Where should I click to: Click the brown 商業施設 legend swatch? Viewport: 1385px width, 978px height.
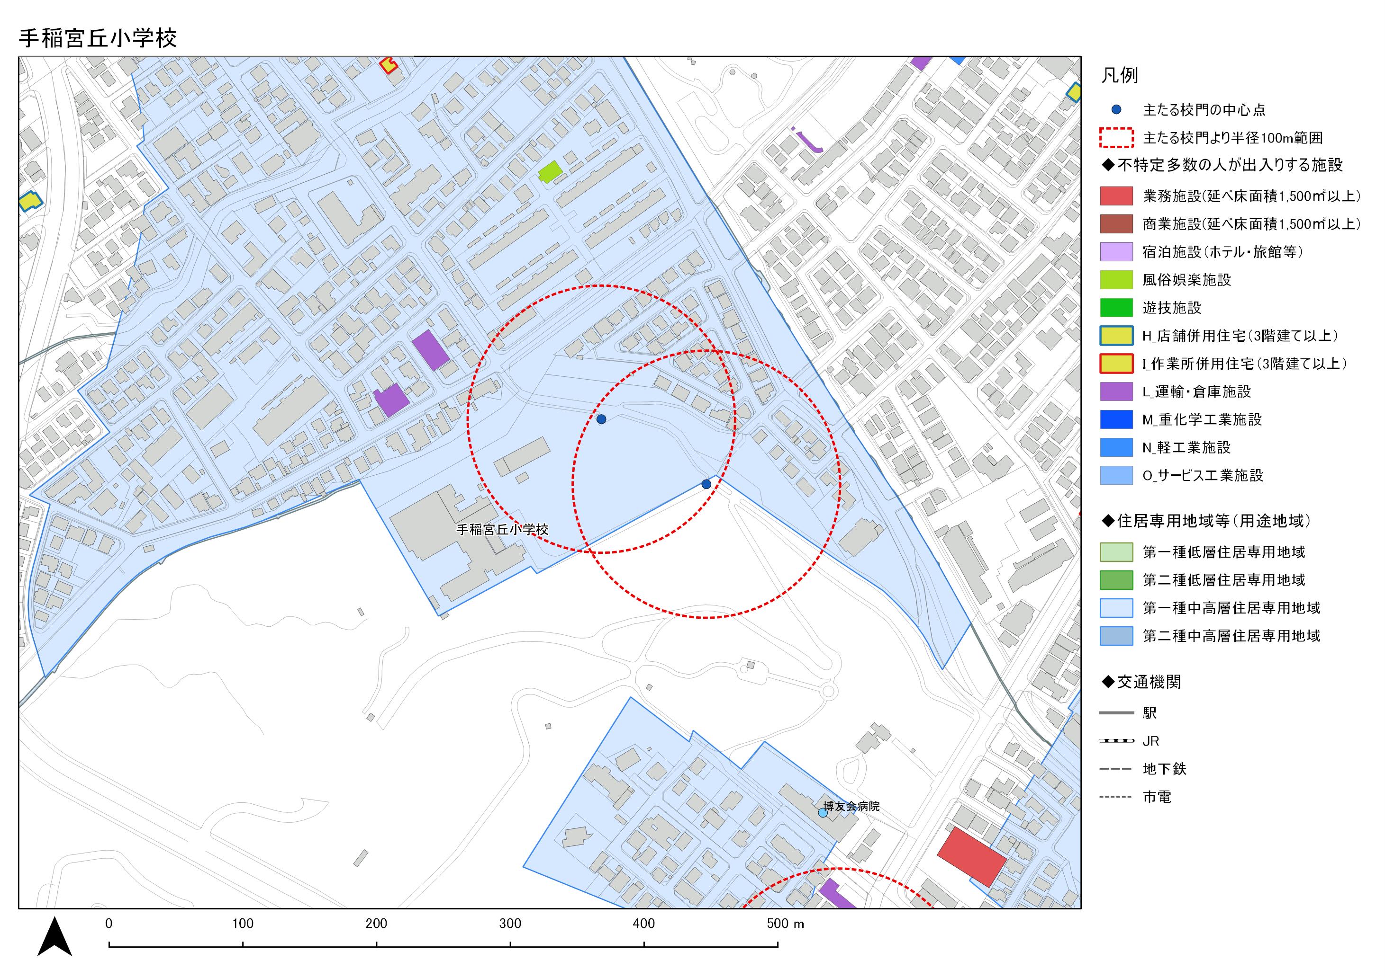[x=1116, y=223]
